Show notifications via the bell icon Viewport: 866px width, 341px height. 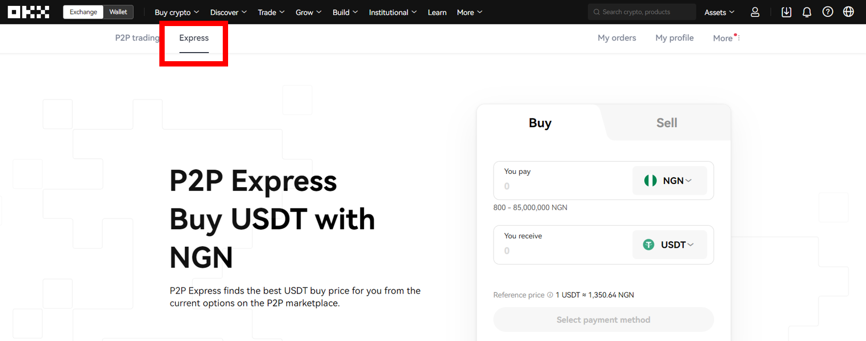click(807, 12)
